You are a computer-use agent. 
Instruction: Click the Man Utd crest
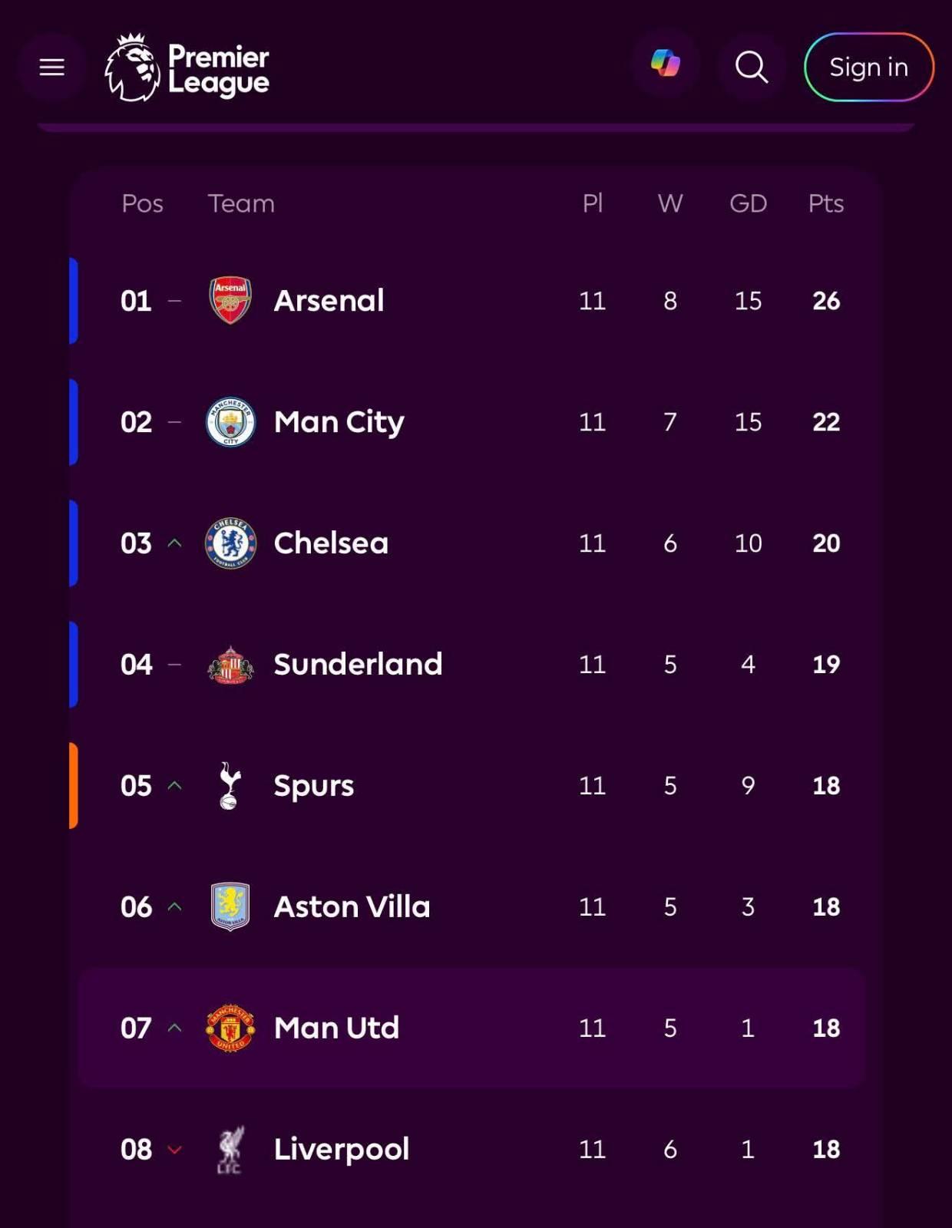[x=230, y=1028]
